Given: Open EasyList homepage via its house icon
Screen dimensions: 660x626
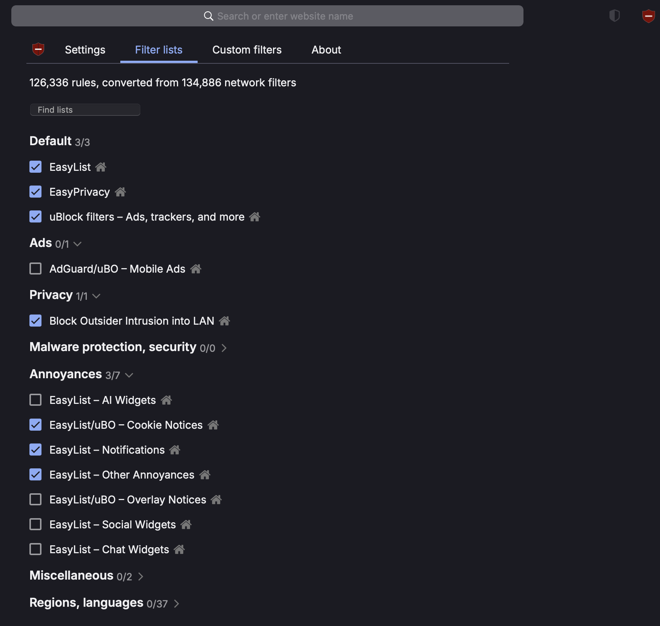Looking at the screenshot, I should tap(101, 167).
